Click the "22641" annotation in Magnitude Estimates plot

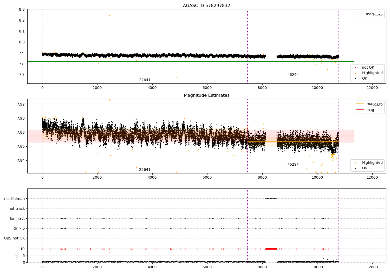pyautogui.click(x=145, y=170)
